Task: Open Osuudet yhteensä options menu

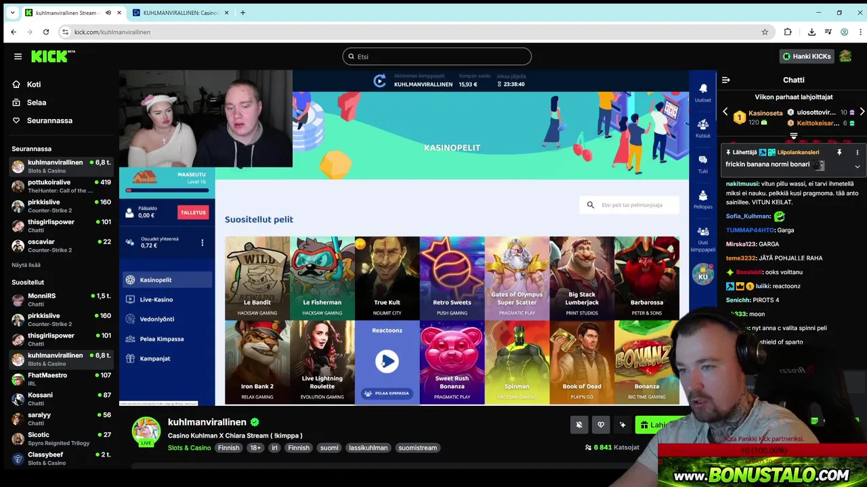Action: 202,242
